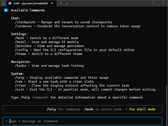
Task: Close the terminal window
Action: point(163,2)
